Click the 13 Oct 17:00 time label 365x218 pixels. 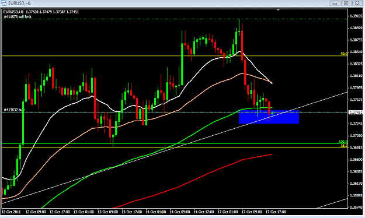click(x=132, y=212)
